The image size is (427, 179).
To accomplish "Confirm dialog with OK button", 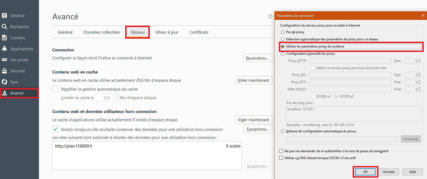I will pyautogui.click(x=365, y=172).
